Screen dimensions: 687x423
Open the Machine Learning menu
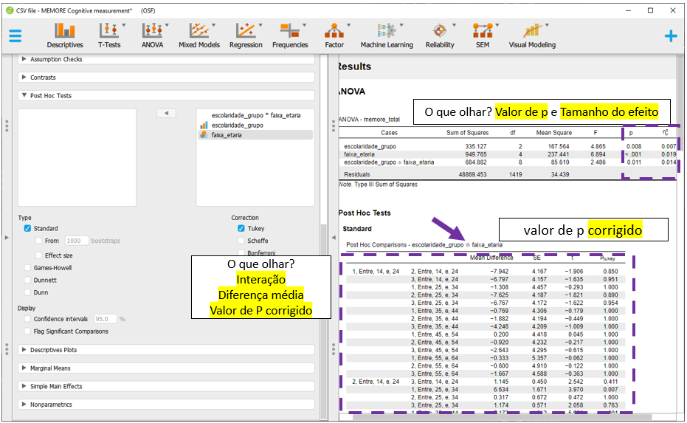[386, 35]
